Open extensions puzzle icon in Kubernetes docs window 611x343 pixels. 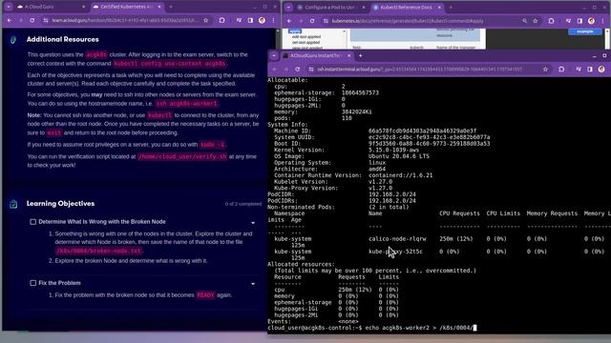click(551, 21)
